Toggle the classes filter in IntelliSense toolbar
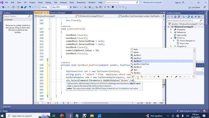209x118 pixels. click(x=141, y=77)
